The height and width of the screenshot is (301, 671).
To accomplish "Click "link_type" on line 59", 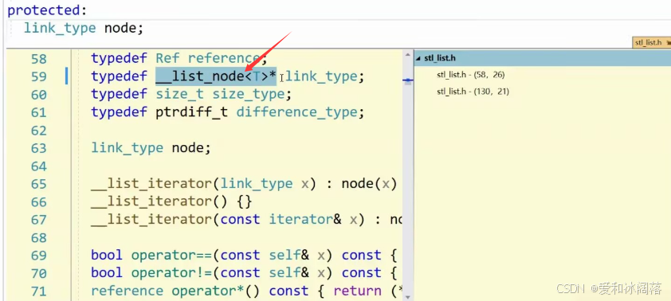I will coord(321,76).
